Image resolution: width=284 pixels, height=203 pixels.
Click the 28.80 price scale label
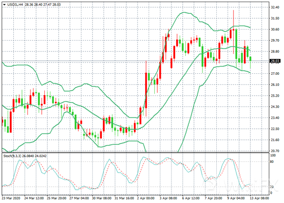point(275,51)
